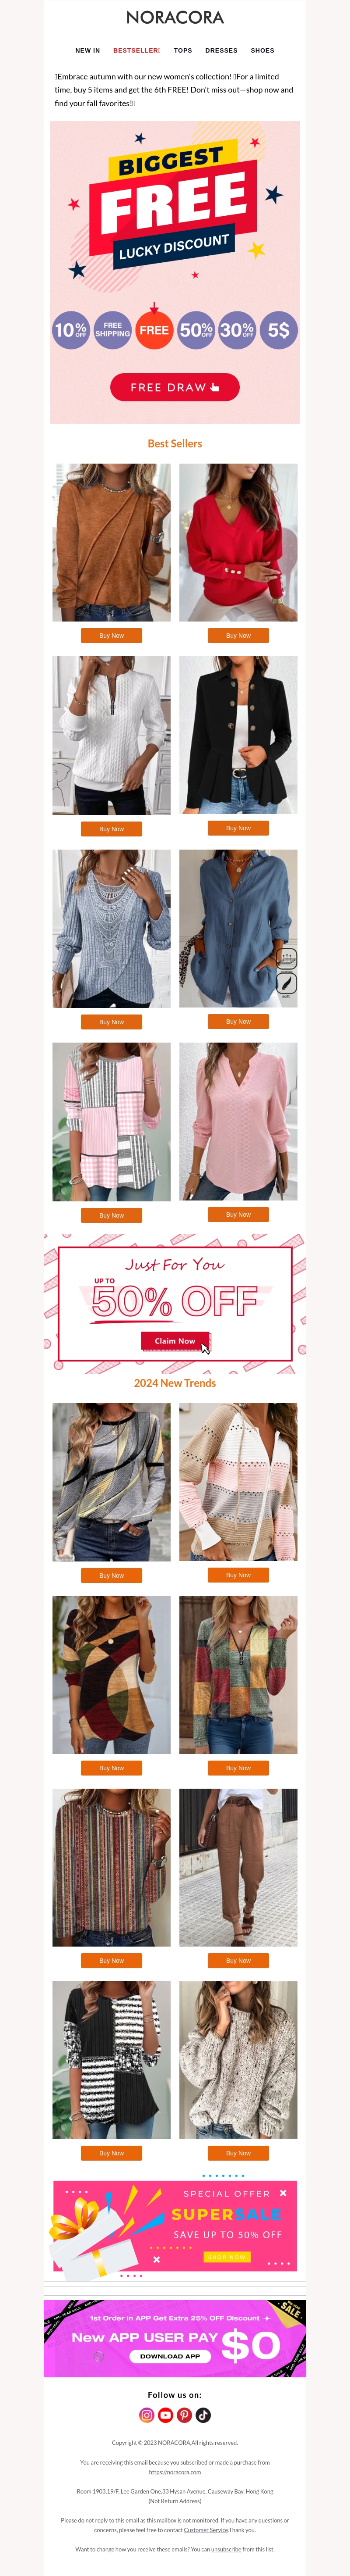The width and height of the screenshot is (350, 2576).
Task: Open the Pinterest icon link
Action: coord(185,2414)
